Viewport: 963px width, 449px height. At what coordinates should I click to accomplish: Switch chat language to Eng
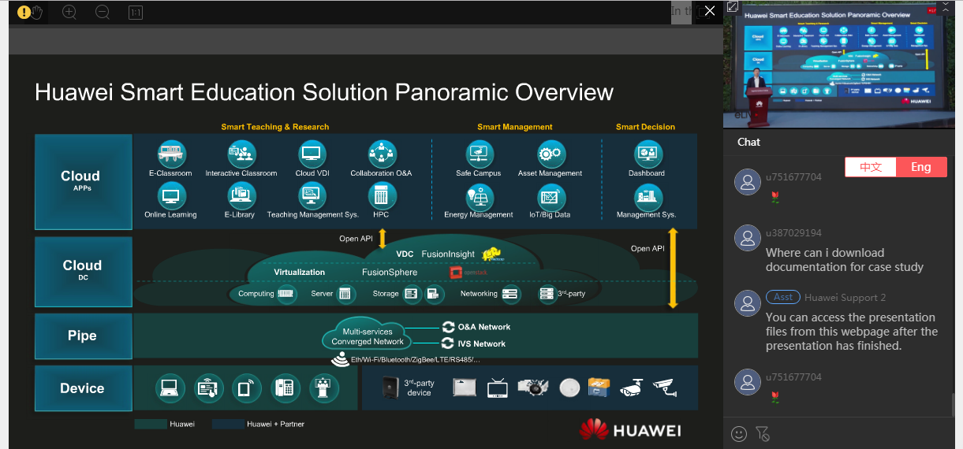[x=921, y=167]
